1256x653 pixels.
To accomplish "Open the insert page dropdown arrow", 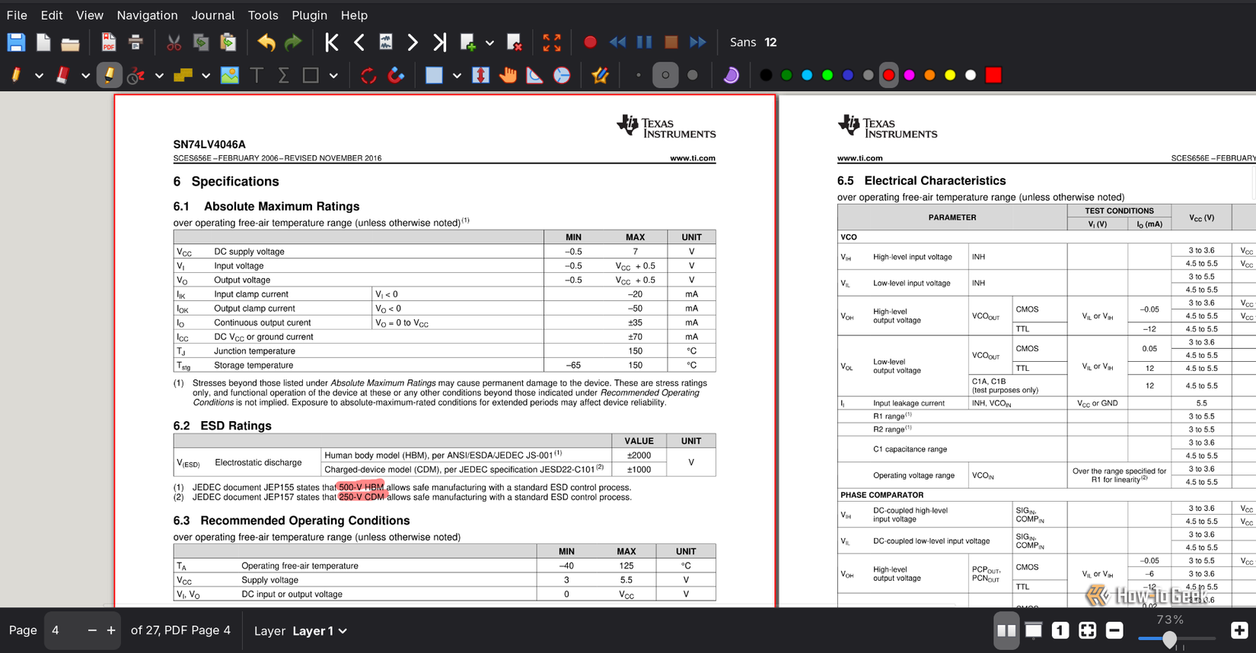I will click(489, 43).
